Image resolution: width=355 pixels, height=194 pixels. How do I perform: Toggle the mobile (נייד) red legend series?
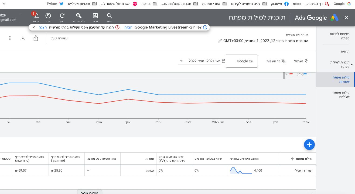coord(289,74)
